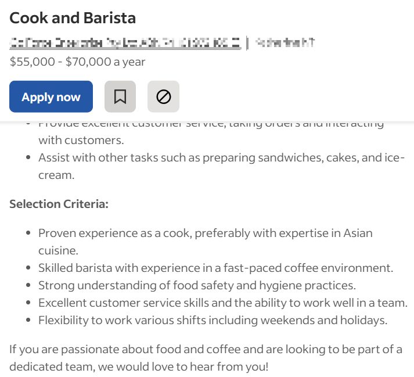Save this job with the bookmark icon
The image size is (414, 377).
coord(120,96)
